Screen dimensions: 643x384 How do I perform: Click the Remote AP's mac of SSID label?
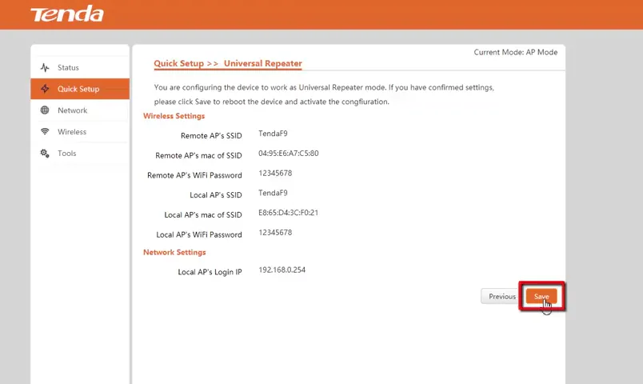198,155
